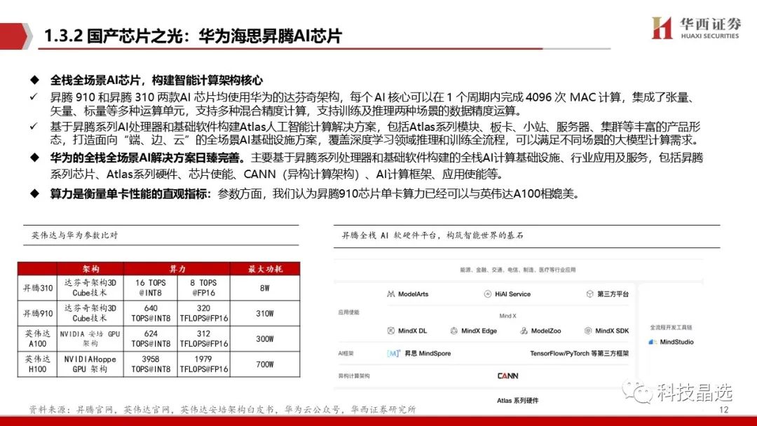Viewport: 757px width, 426px height.
Task: Click the 英伟达与华为参数比对 caption
Action: click(74, 235)
